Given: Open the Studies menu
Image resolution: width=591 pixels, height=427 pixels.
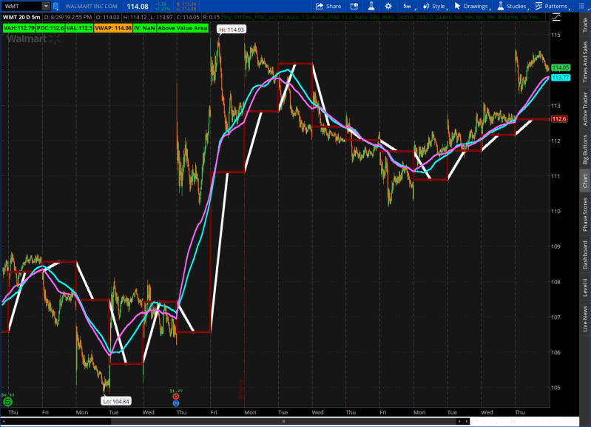Looking at the screenshot, I should click(x=513, y=6).
